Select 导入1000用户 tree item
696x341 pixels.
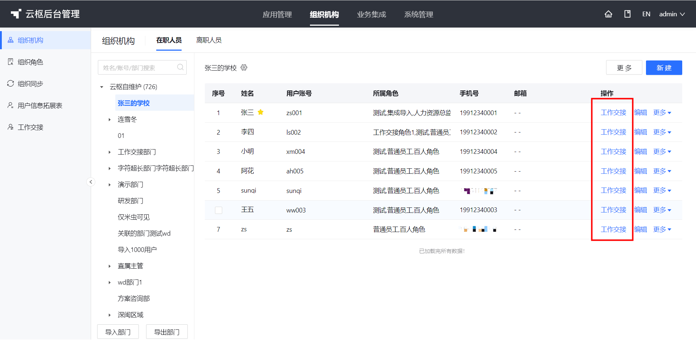click(x=137, y=250)
